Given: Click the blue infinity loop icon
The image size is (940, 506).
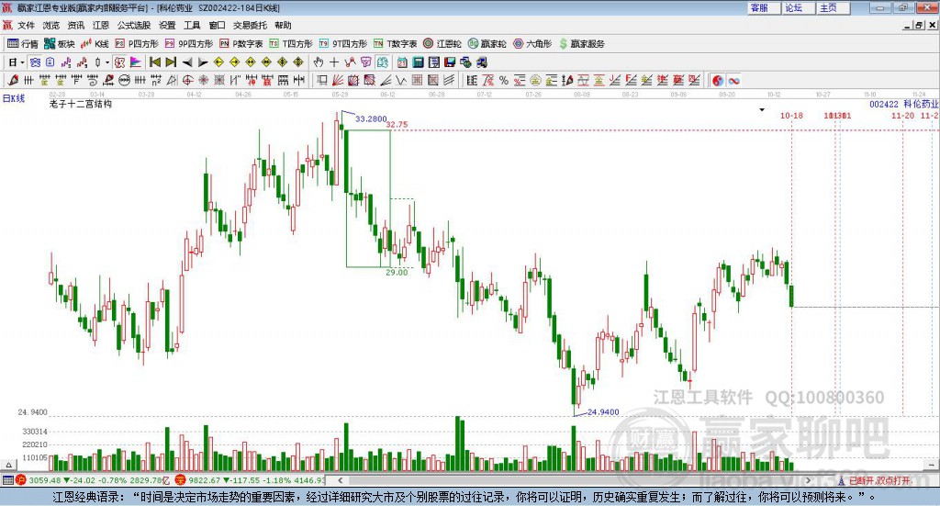Looking at the screenshot, I should coord(733,80).
